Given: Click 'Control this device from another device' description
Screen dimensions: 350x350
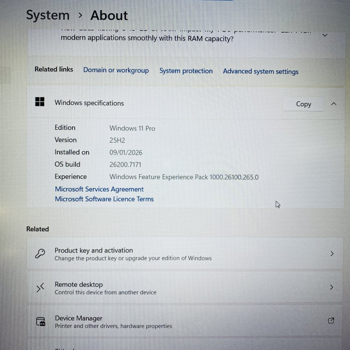Looking at the screenshot, I should pos(106,292).
